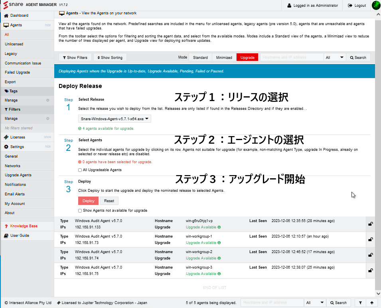This screenshot has width=381, height=308.
Task: Hide the Settings sidebar section
Action: 48,146
